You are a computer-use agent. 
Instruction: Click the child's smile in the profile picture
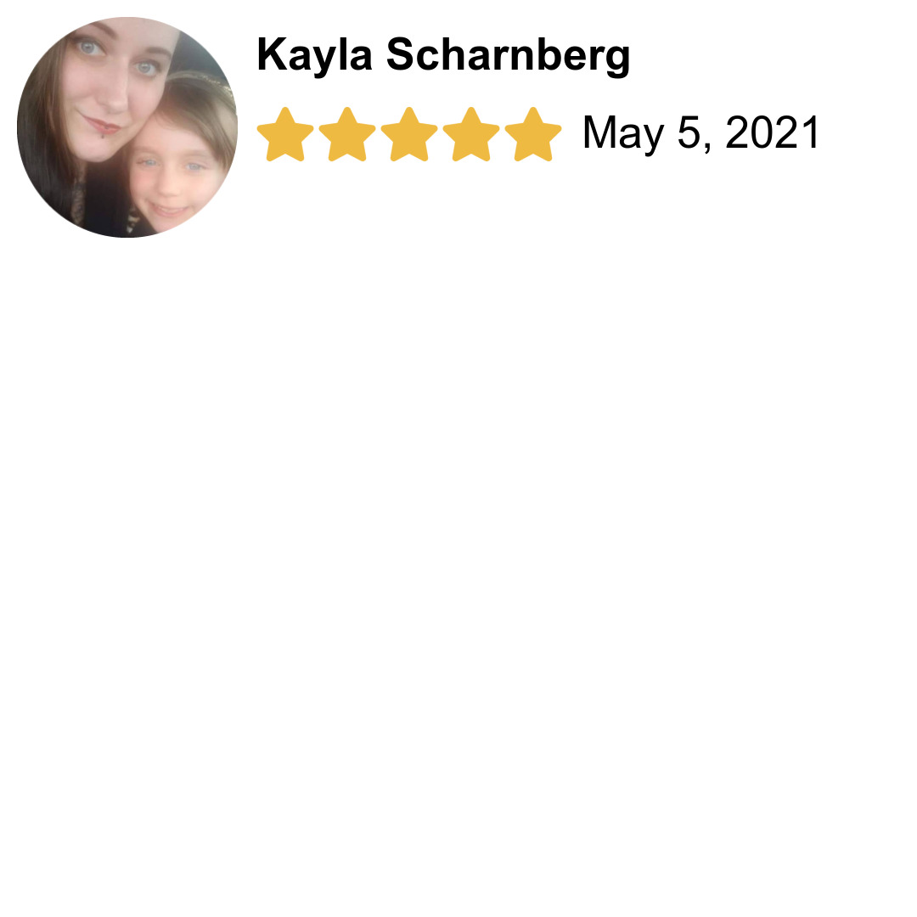(x=170, y=210)
